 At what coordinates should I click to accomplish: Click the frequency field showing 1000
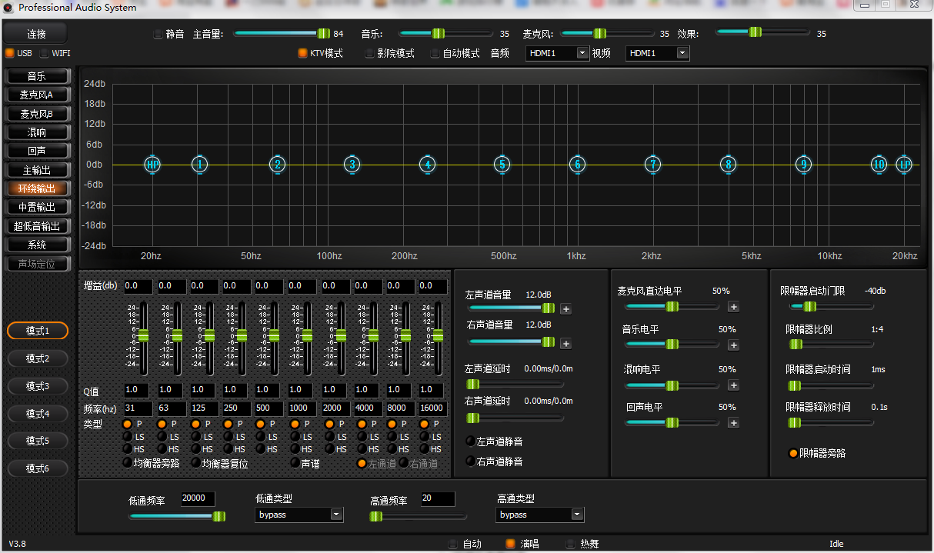302,408
